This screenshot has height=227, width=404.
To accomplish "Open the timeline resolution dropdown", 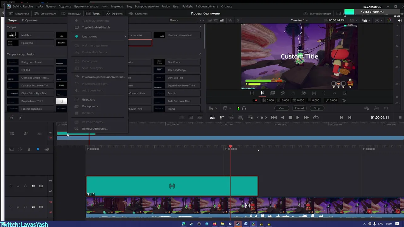I will 370,20.
